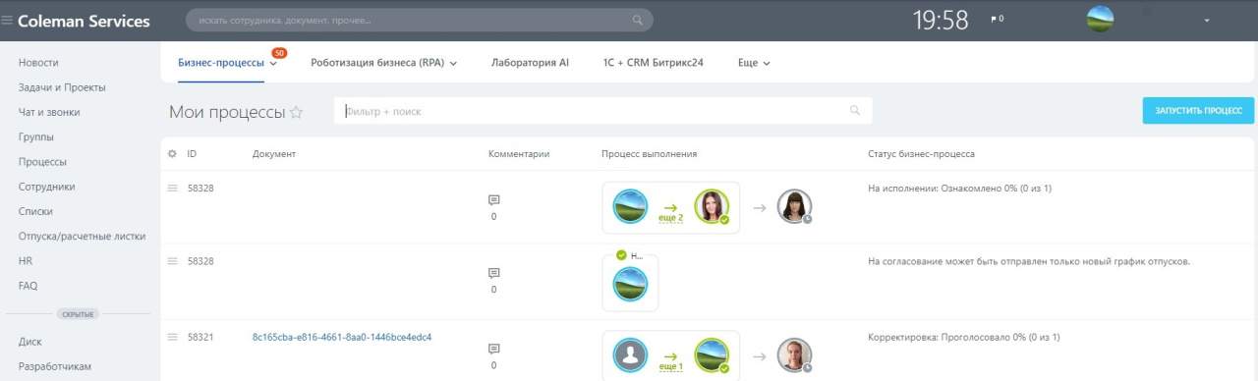Screen dimensions: 1258x381
Task: Open document link 8c165cba-e816-4661-8aa0-1446bce4edc4
Action: [x=342, y=337]
